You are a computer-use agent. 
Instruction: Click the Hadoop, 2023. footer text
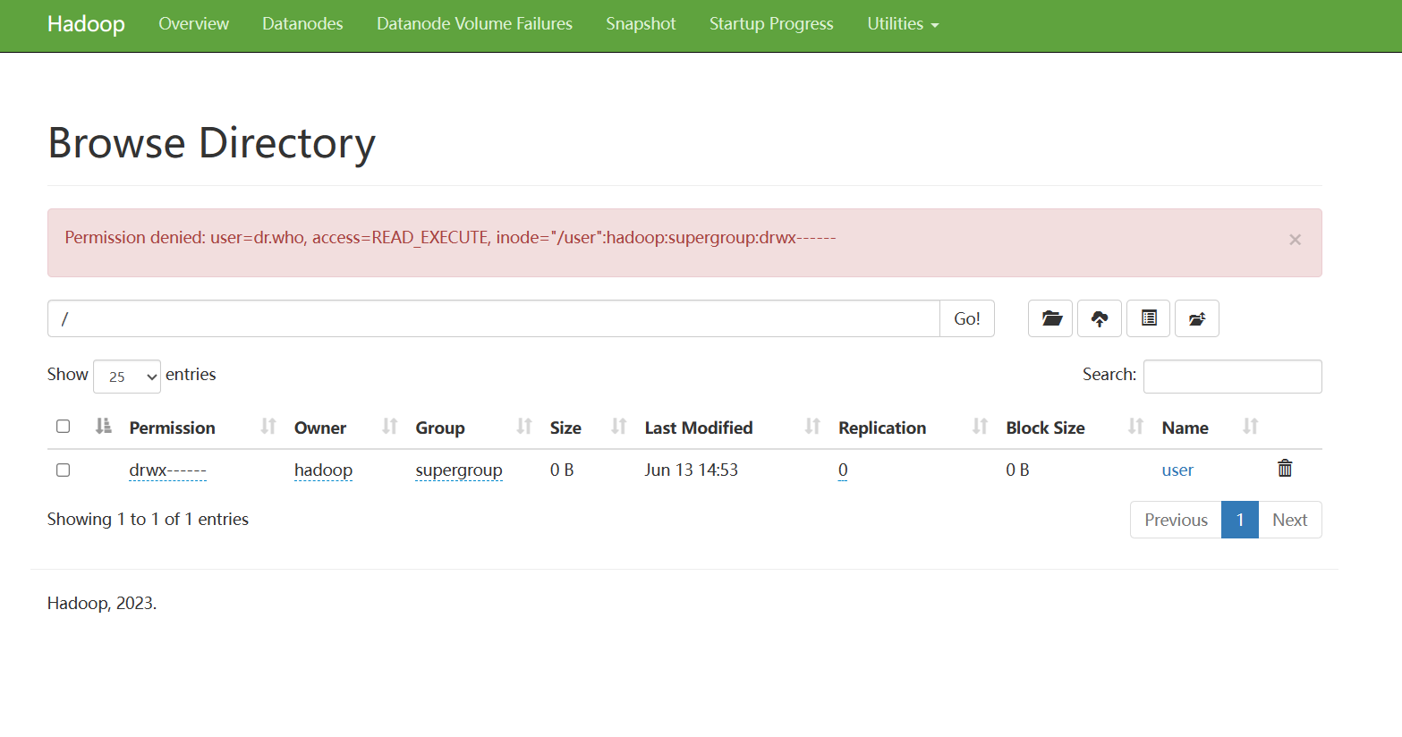102,604
